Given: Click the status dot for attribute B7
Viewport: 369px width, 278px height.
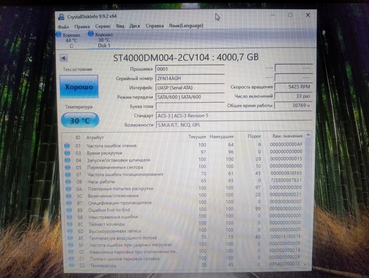Looking at the screenshot, I should click(x=69, y=203).
